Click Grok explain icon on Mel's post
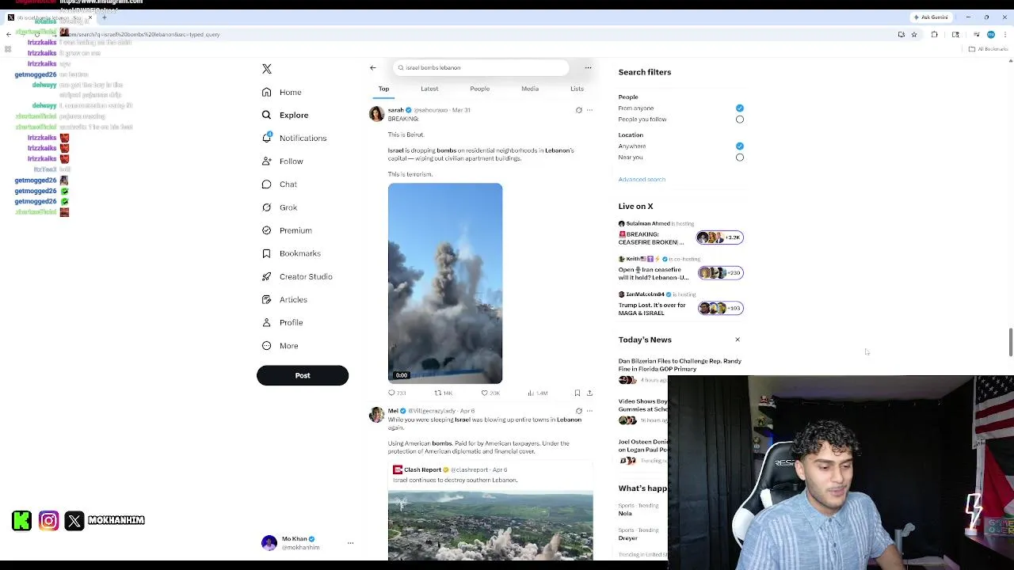1014x570 pixels. pyautogui.click(x=578, y=411)
